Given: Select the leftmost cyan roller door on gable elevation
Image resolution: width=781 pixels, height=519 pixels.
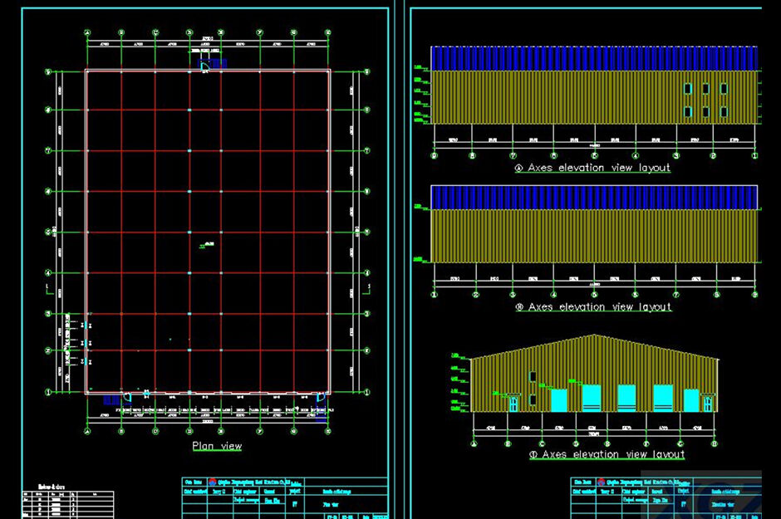Looking at the screenshot, I should [558, 400].
